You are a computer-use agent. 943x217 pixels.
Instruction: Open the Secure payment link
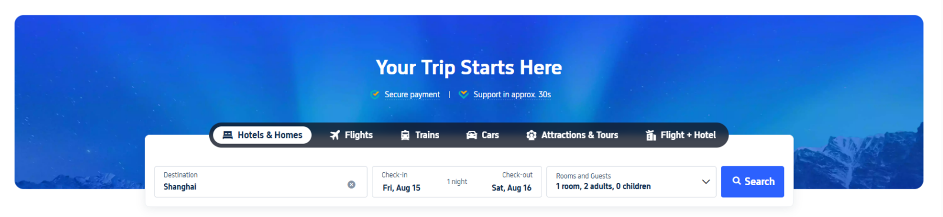[x=412, y=94]
